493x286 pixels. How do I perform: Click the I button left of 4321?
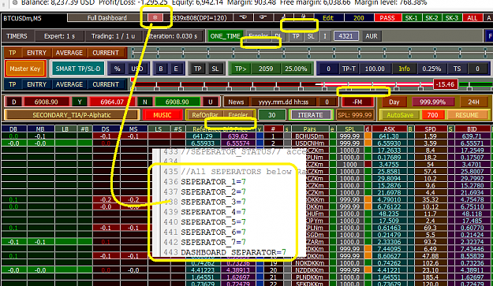(325, 36)
